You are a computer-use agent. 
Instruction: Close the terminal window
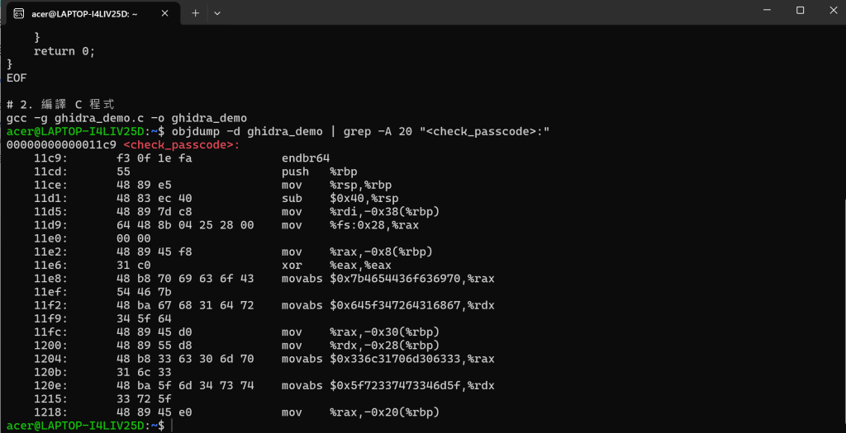tap(832, 10)
